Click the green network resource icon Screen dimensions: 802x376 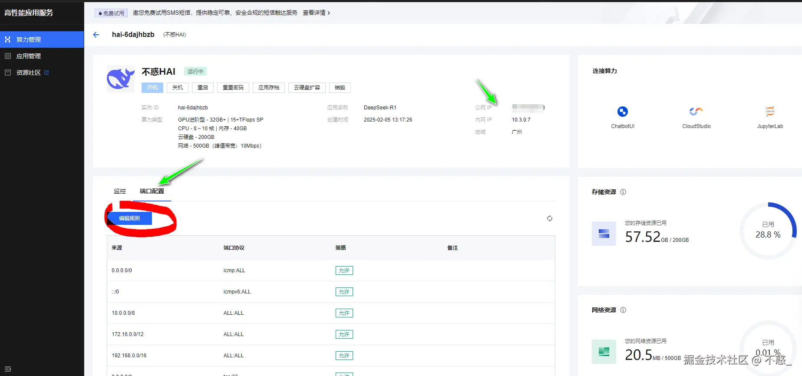point(604,352)
